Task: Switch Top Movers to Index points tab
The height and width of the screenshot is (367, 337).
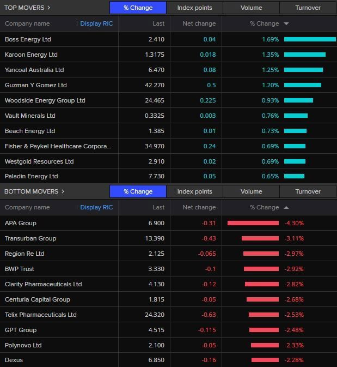Action: [194, 8]
